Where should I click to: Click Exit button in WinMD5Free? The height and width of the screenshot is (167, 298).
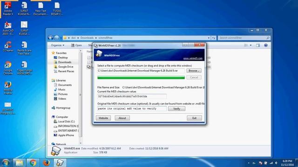coord(194,118)
